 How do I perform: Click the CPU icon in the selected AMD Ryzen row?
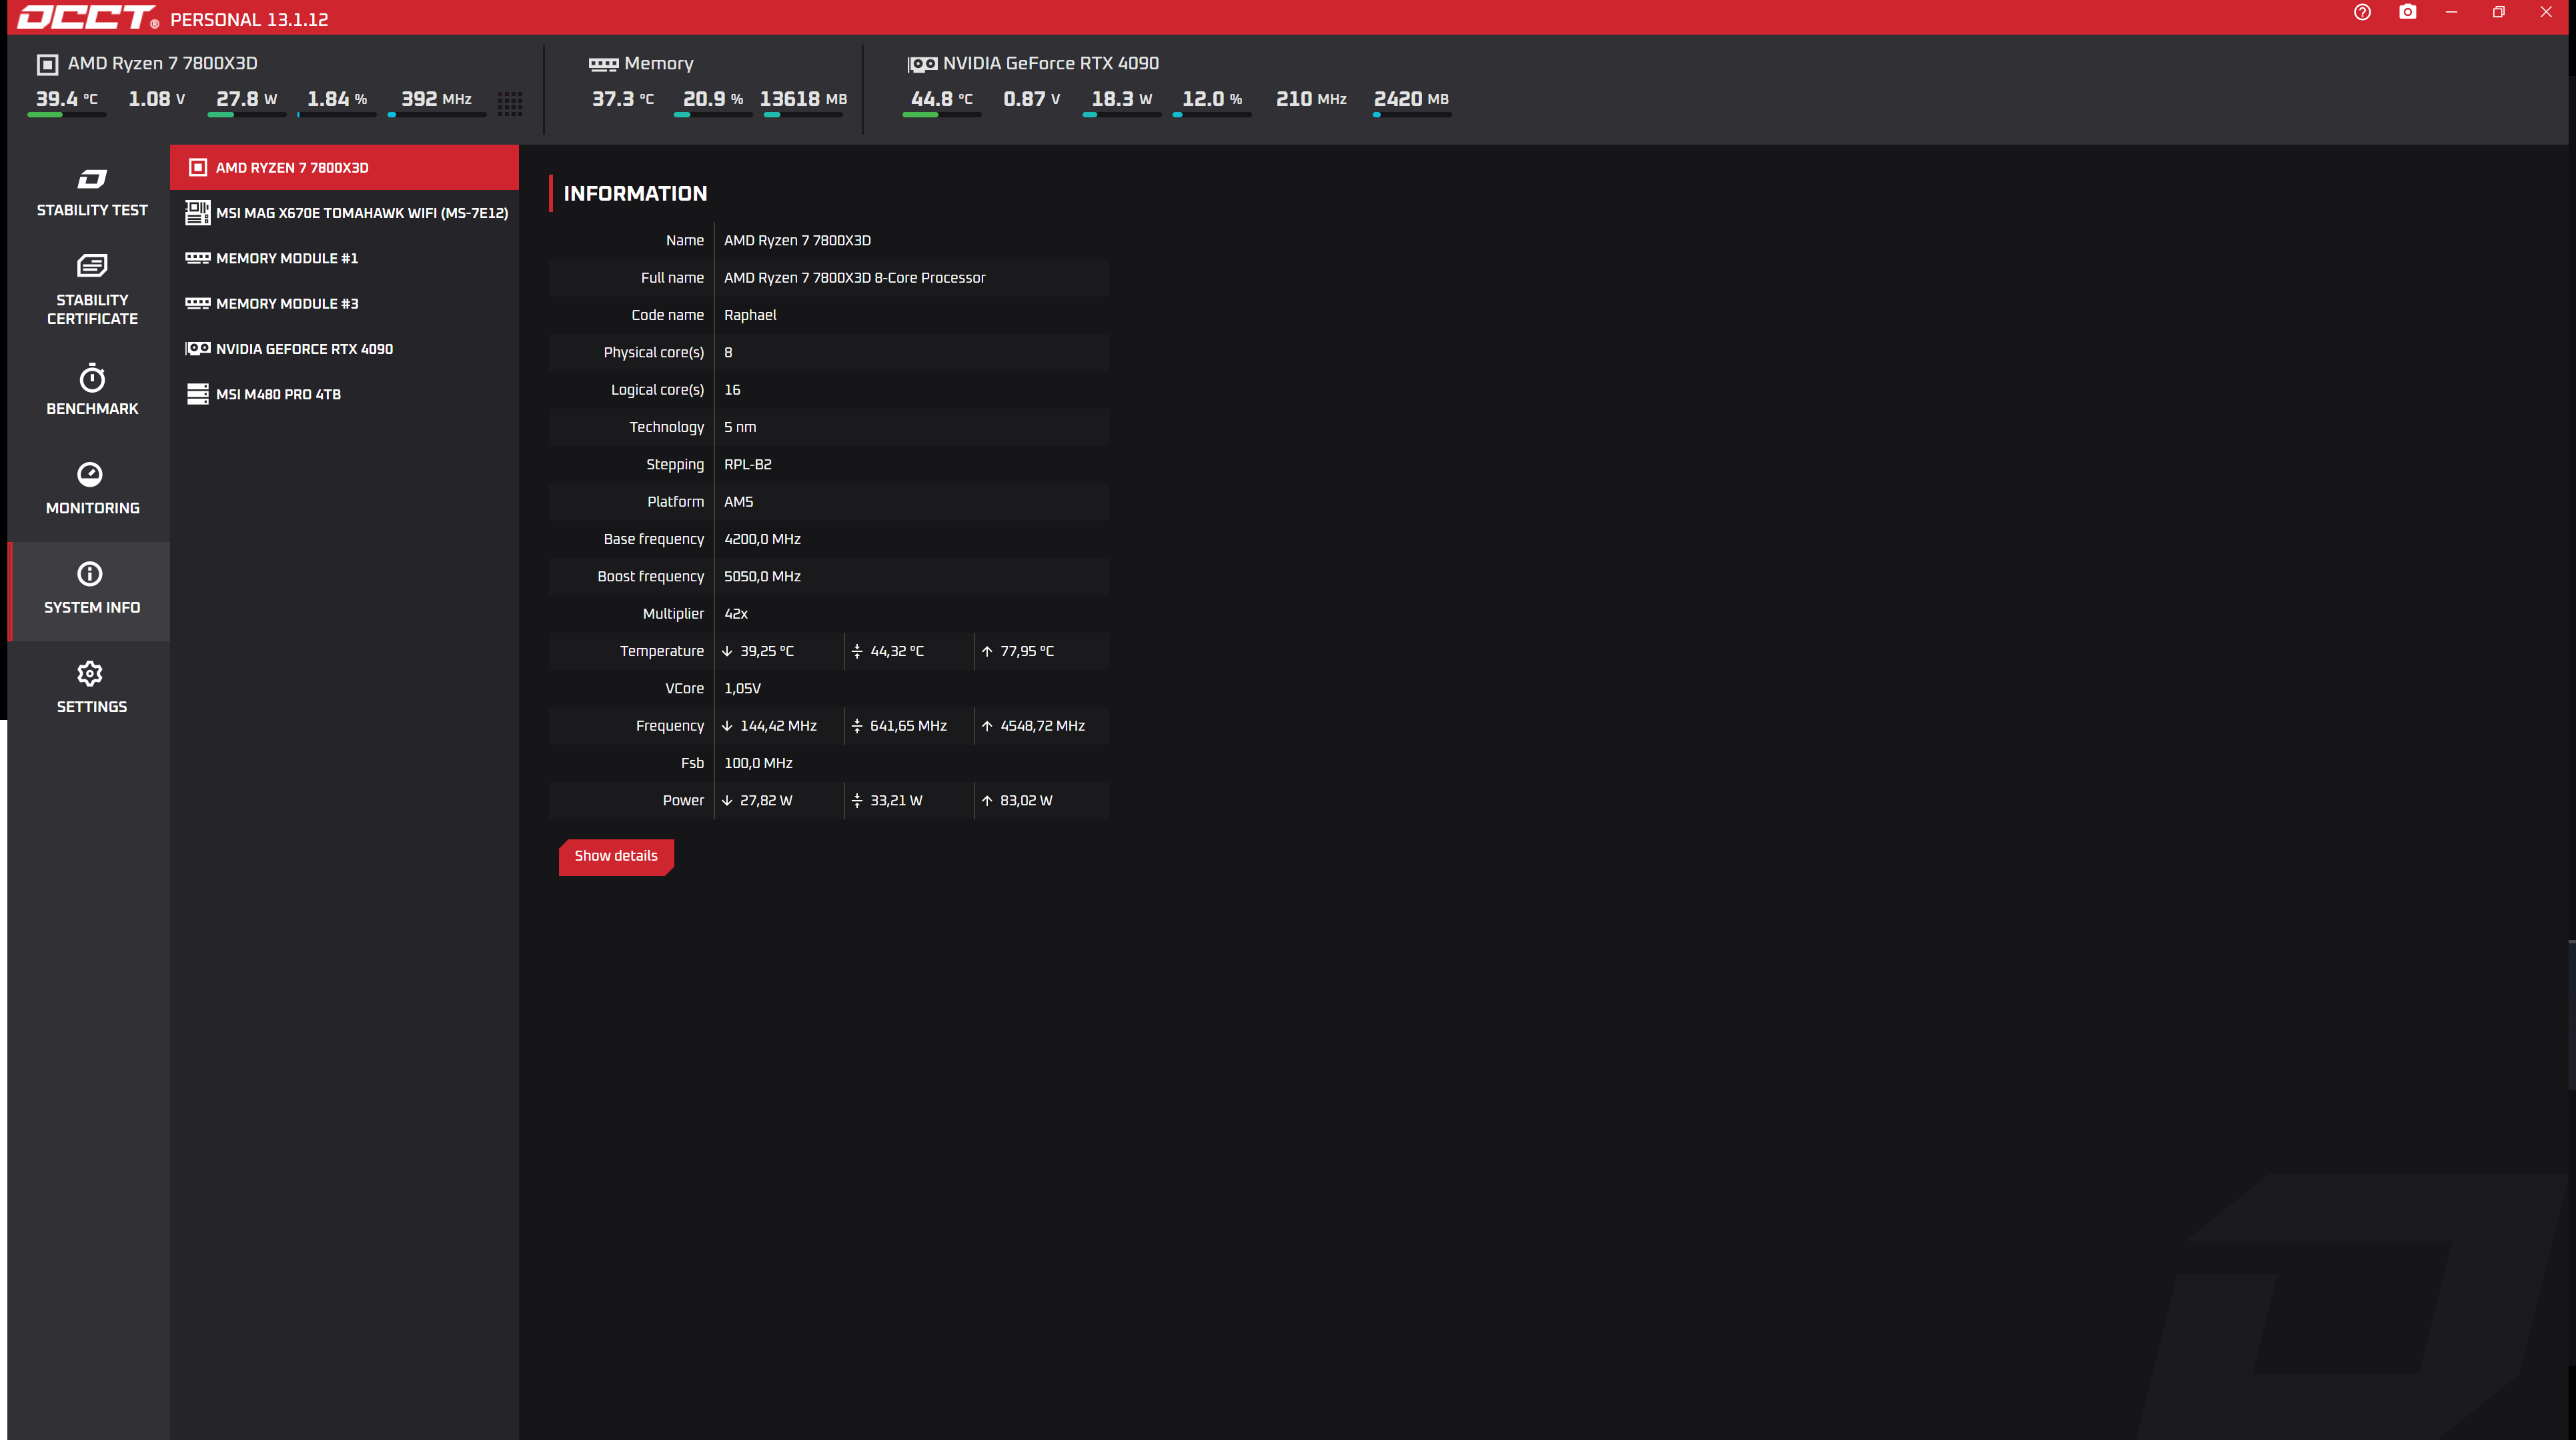pyautogui.click(x=198, y=168)
